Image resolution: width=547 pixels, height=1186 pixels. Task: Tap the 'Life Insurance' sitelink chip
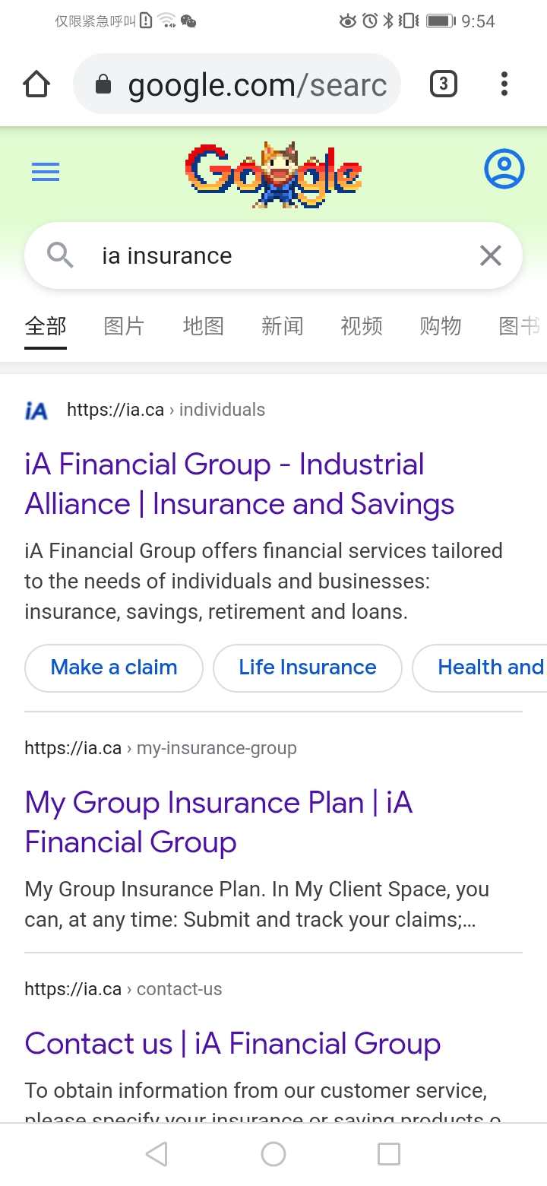(x=307, y=668)
